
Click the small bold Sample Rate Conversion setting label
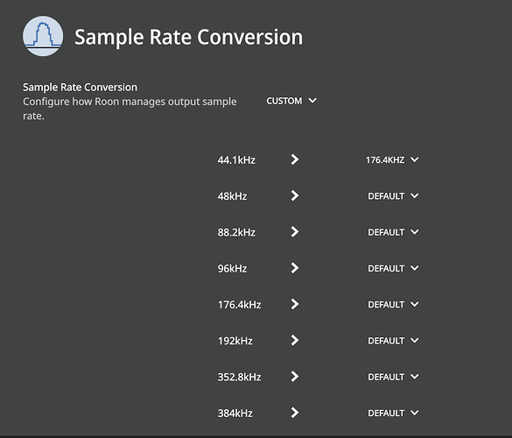click(x=80, y=88)
